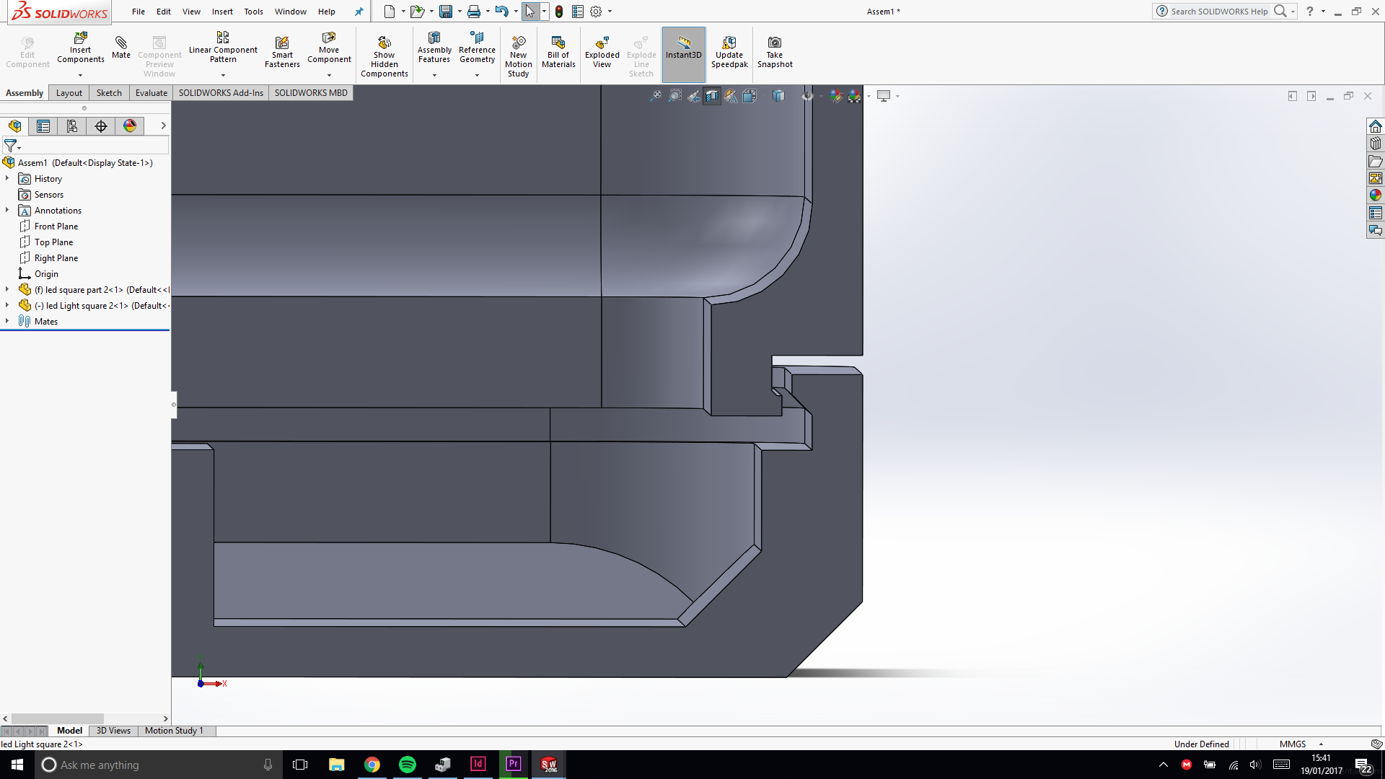Open the DisplayManager tab

130,126
